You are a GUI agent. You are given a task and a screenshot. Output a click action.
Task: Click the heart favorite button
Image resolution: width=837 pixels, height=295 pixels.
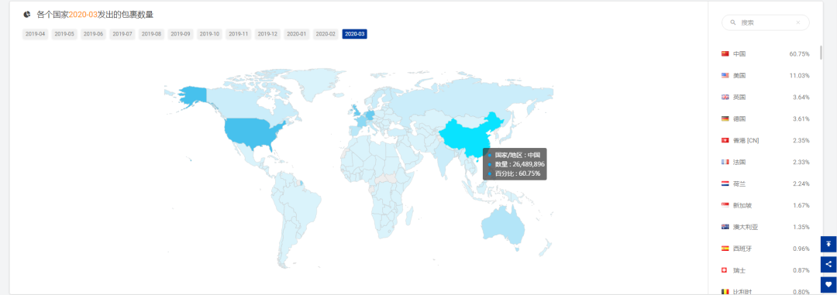coord(828,284)
